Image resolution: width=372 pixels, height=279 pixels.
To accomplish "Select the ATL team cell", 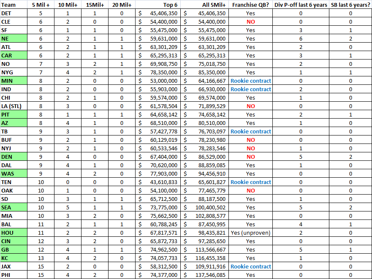I will [14, 47].
